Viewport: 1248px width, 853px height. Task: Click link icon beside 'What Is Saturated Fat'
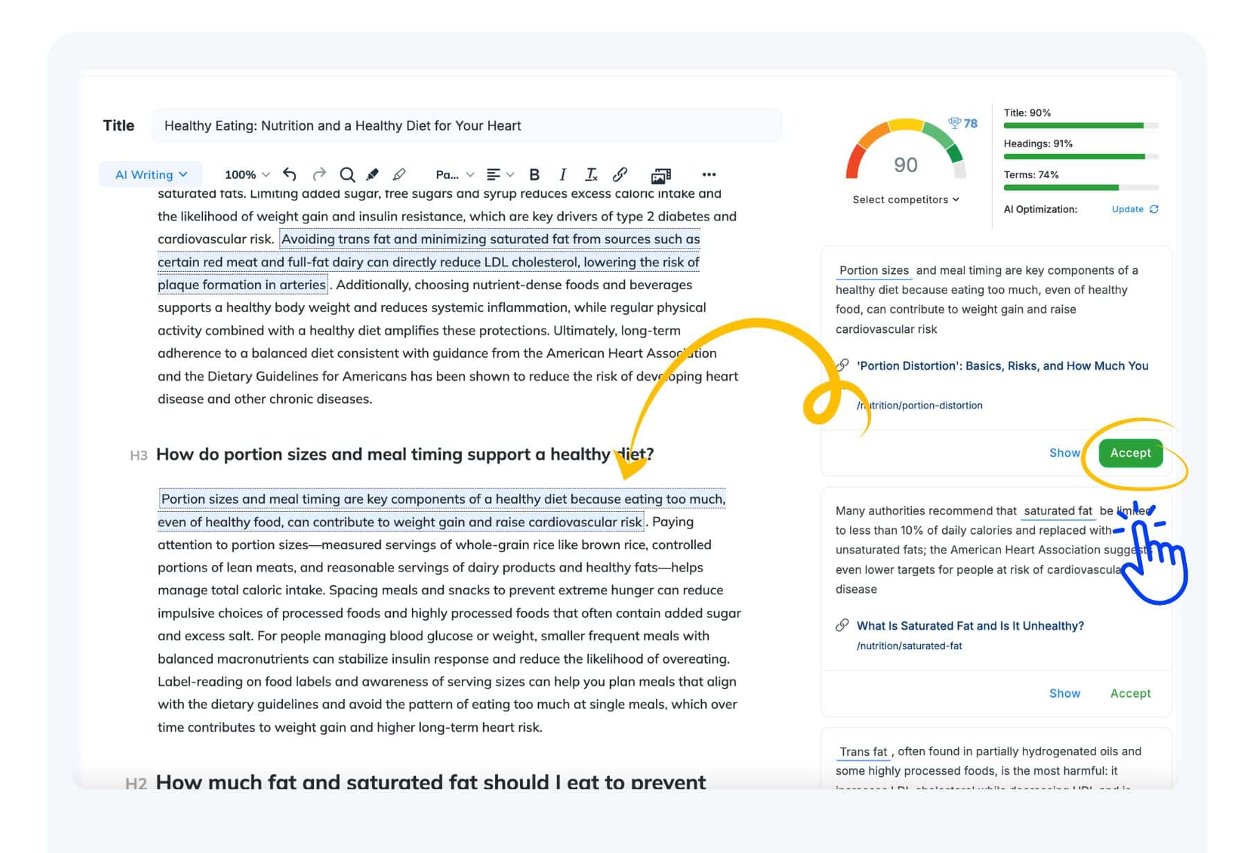tap(842, 625)
